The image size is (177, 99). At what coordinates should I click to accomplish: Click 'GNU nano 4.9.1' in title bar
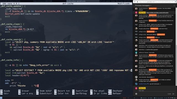[11, 4]
